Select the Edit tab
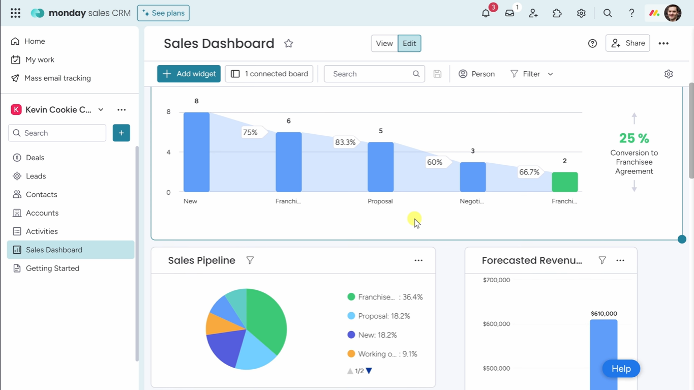This screenshot has width=694, height=390. pos(409,43)
